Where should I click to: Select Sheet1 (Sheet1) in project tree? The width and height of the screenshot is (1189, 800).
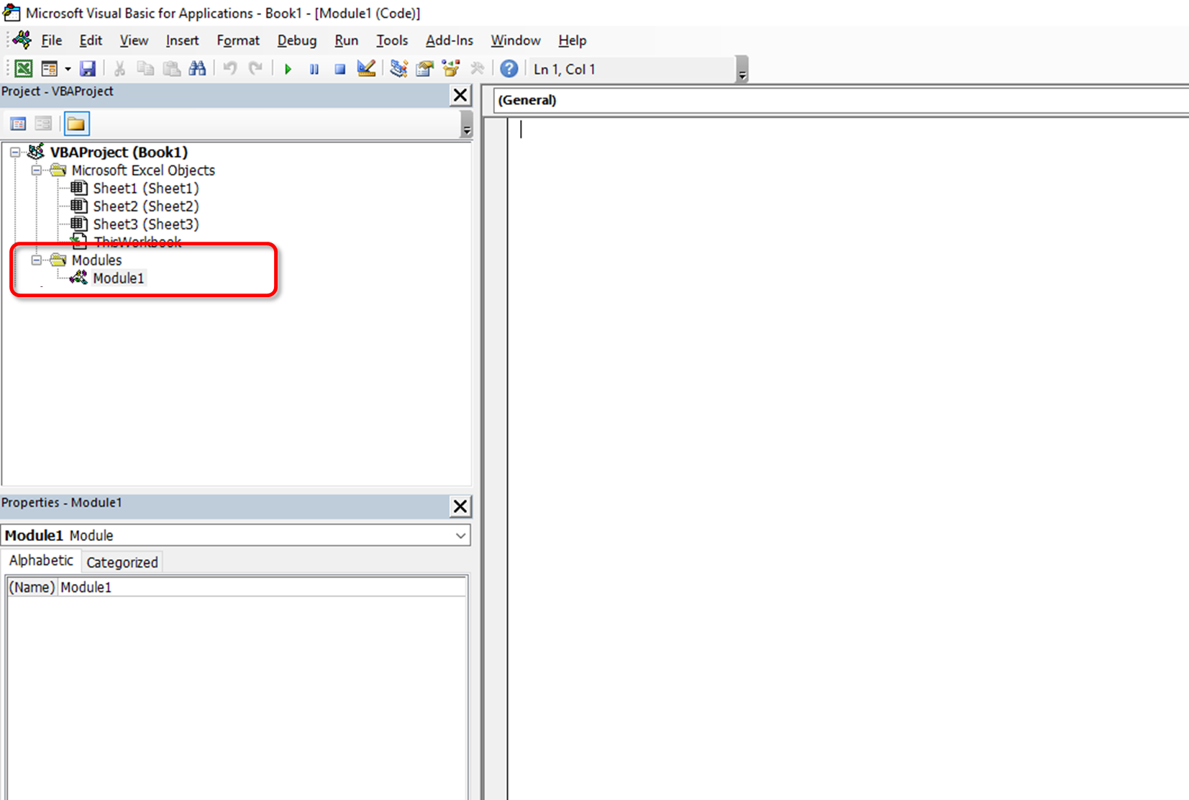pos(145,188)
